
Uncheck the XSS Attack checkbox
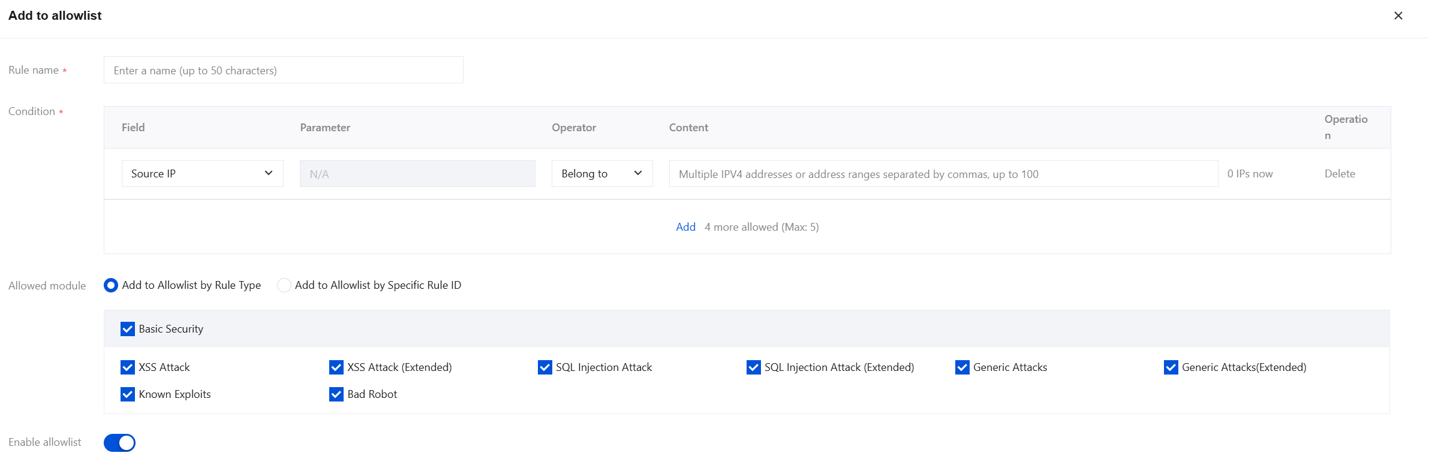pos(128,367)
